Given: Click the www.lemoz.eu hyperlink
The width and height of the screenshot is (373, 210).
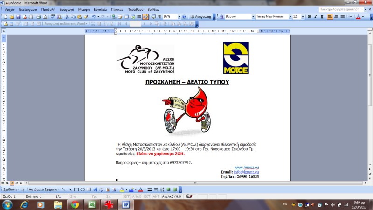Looking at the screenshot, I should coord(246,167).
